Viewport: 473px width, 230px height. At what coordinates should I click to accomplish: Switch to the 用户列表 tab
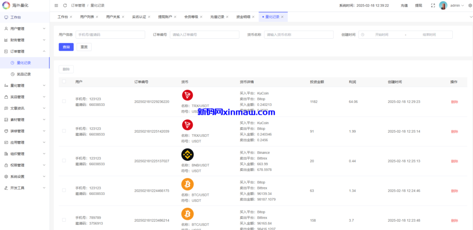coord(87,17)
